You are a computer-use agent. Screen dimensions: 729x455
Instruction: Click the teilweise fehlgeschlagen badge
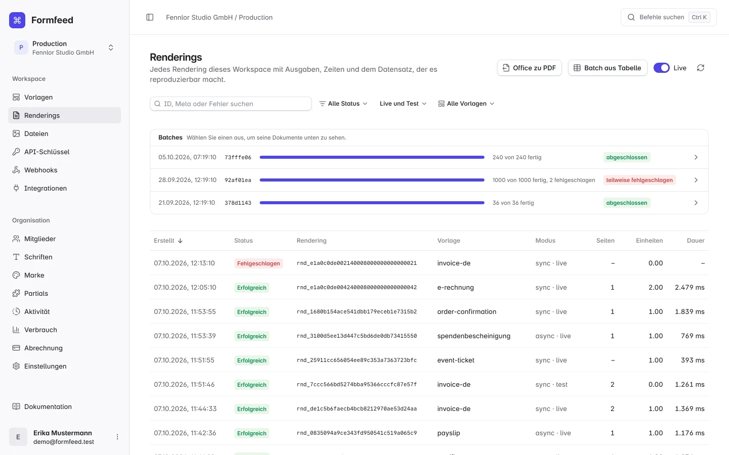coord(639,180)
